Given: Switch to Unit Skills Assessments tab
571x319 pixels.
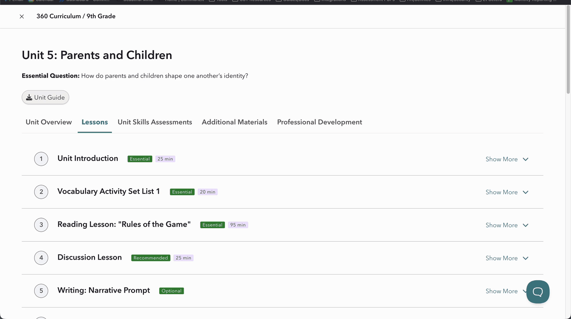Looking at the screenshot, I should click(155, 122).
